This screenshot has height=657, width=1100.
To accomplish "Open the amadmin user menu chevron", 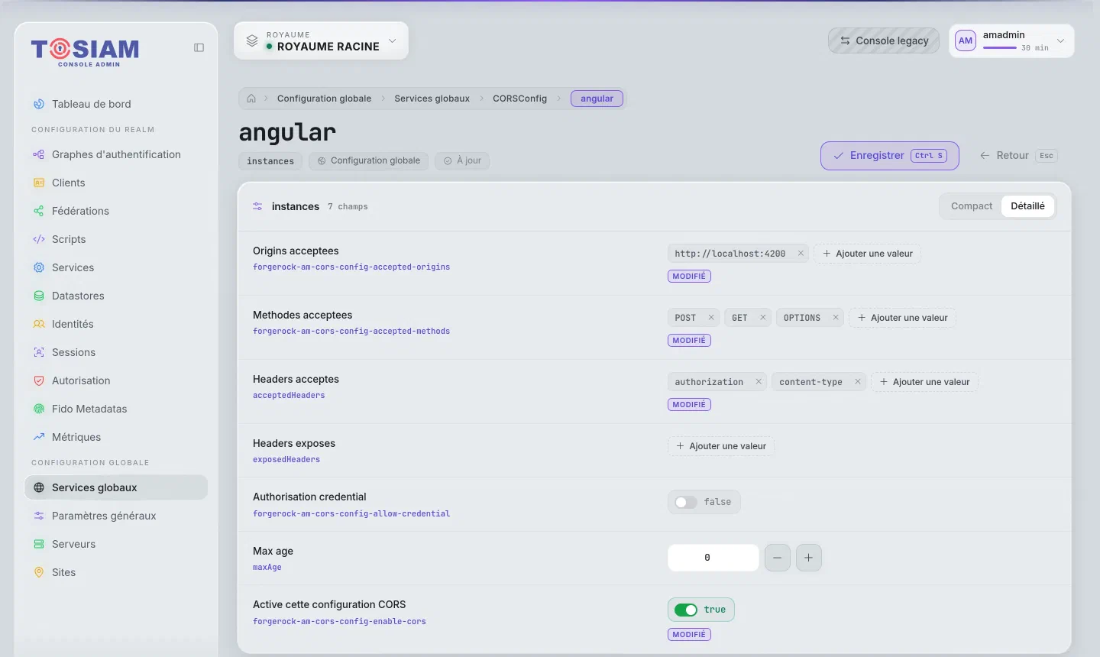I will [x=1060, y=40].
